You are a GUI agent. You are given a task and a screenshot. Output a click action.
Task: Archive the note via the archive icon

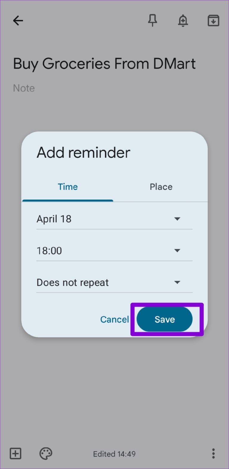(x=213, y=20)
